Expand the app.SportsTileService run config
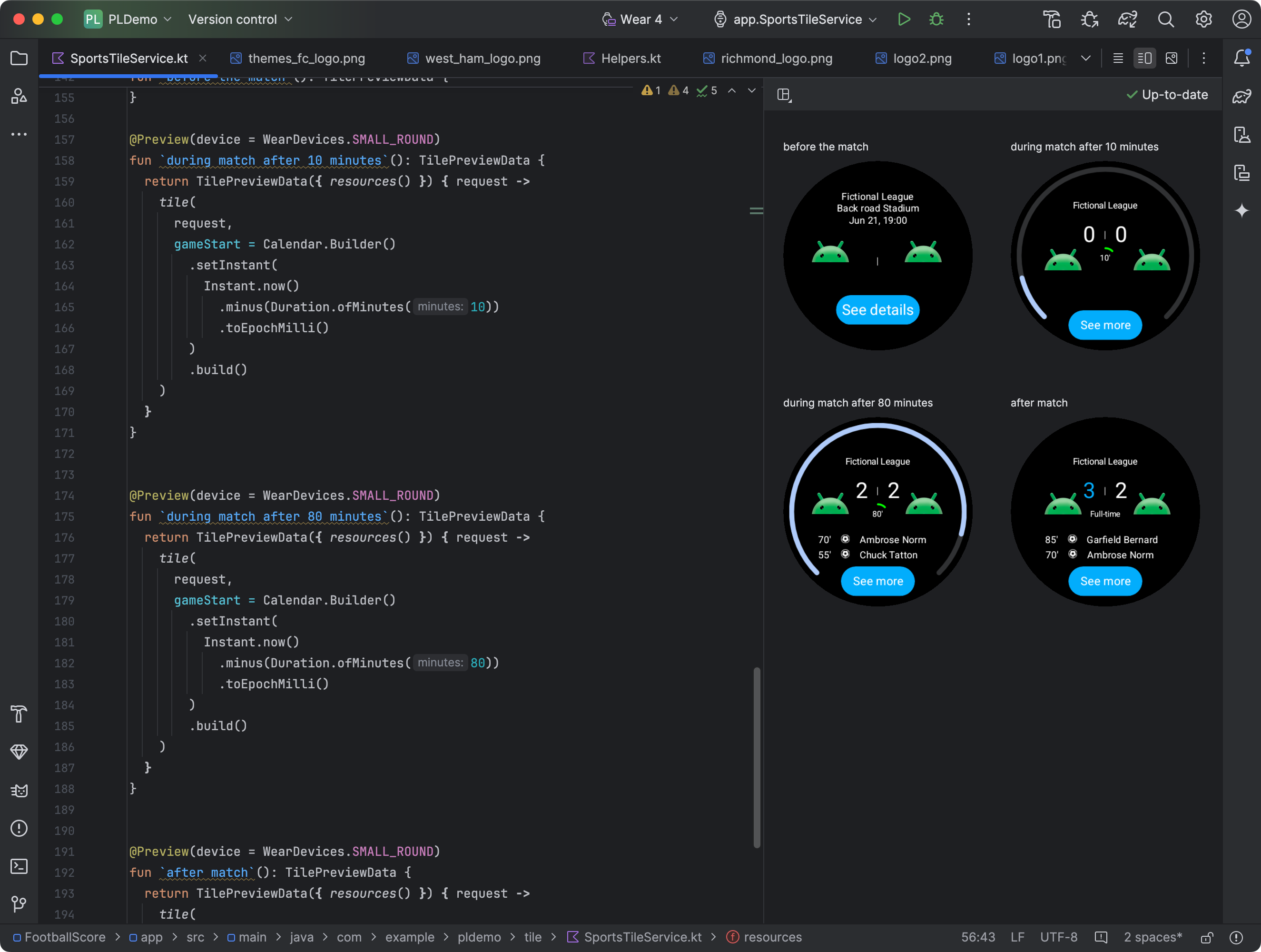This screenshot has width=1261, height=952. [x=878, y=19]
